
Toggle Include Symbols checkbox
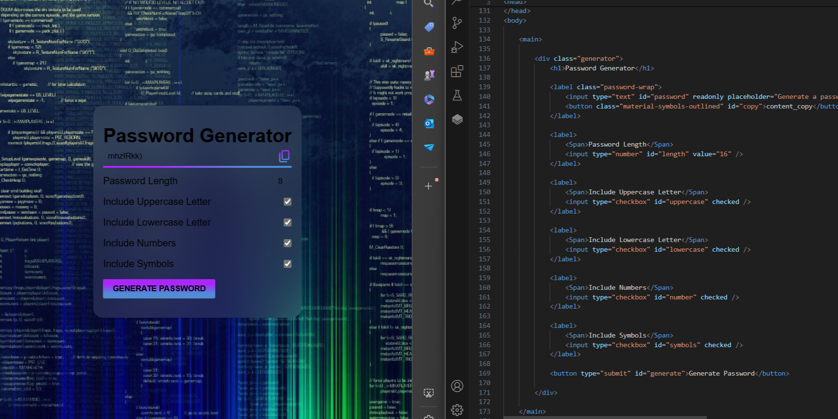click(x=288, y=264)
